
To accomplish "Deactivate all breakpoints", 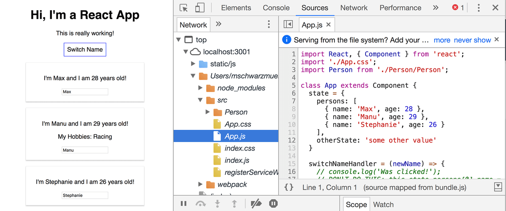I will tap(256, 204).
